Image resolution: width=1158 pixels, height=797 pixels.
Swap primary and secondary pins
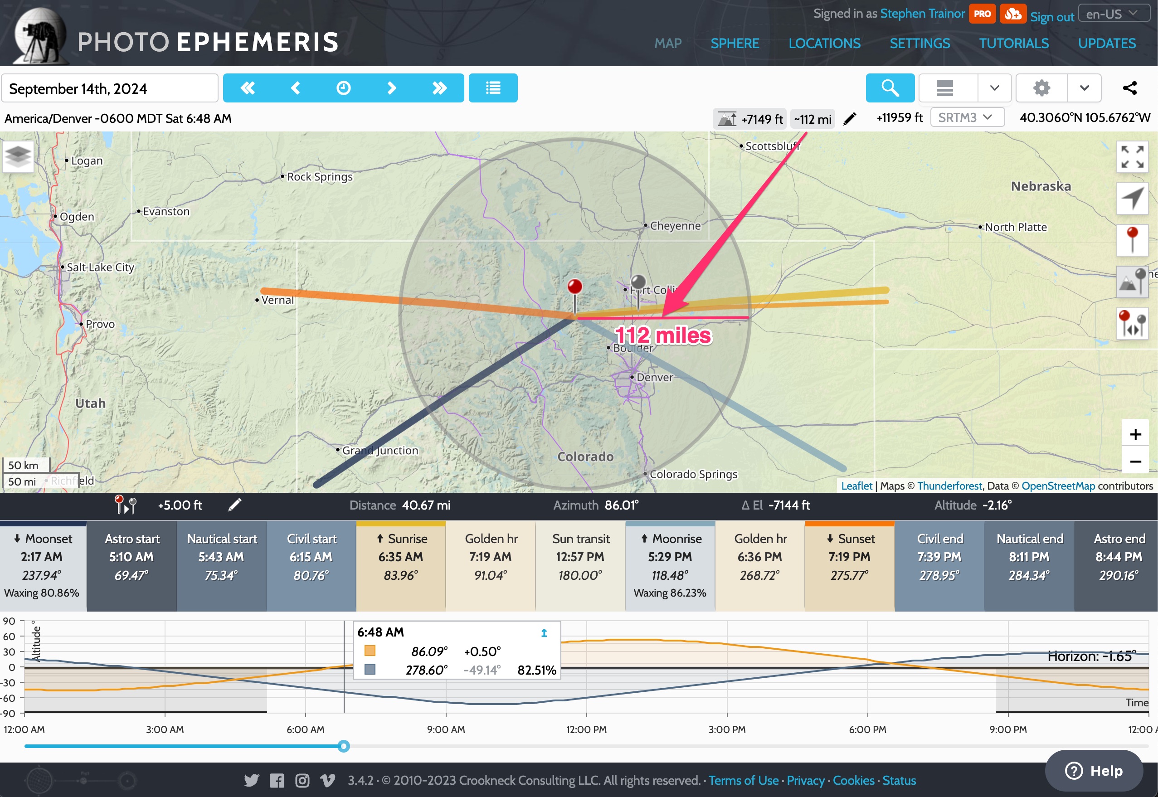pyautogui.click(x=1132, y=324)
